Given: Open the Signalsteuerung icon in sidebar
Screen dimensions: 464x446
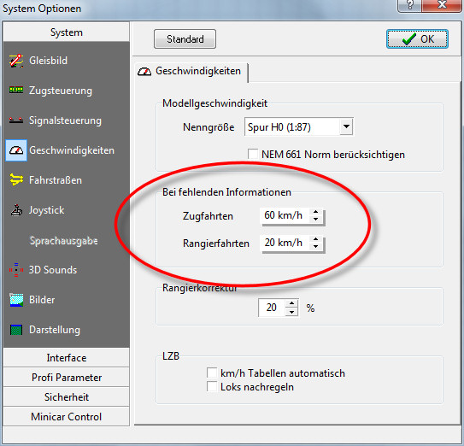Looking at the screenshot, I should (x=16, y=120).
